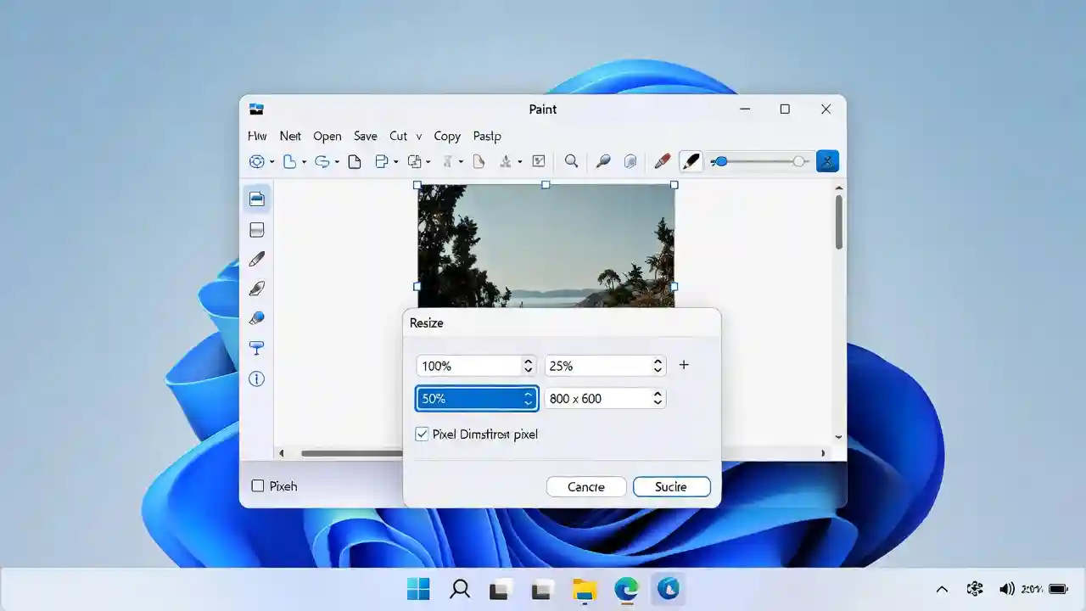Expand the dropdown beside blue new-file icon
1086x611 pixels.
click(304, 162)
